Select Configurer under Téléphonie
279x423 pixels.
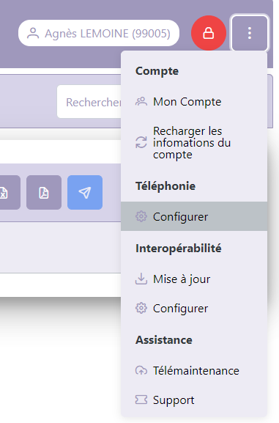tap(194, 216)
